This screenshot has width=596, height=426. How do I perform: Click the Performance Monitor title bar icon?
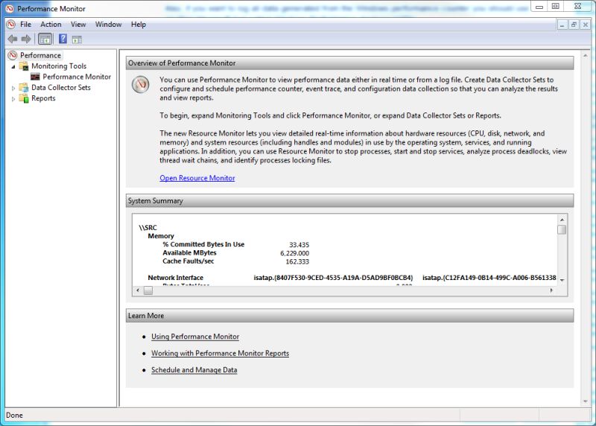(x=10, y=8)
